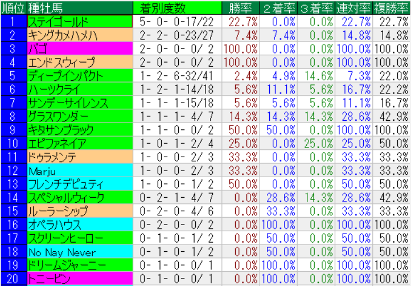Sort by the 複勝率 column header
Screen dimensions: 411x286
point(391,8)
